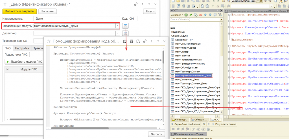Clear МОСТ search field X button
Screen dimensions: 289x139
(x=222, y=19)
